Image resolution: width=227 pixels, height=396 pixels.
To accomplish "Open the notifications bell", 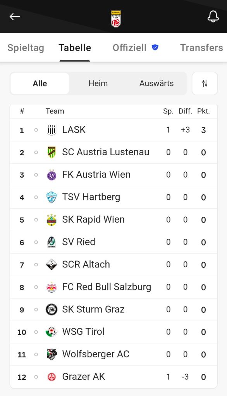I will point(213,17).
